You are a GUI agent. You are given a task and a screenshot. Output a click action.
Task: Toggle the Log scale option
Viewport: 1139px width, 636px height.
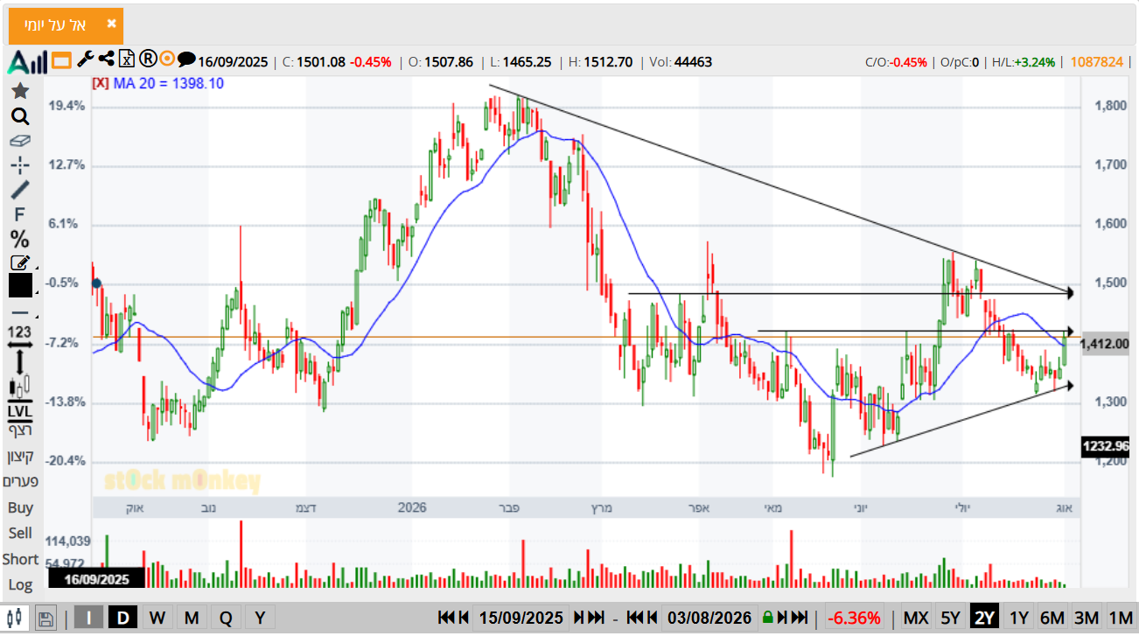20,584
